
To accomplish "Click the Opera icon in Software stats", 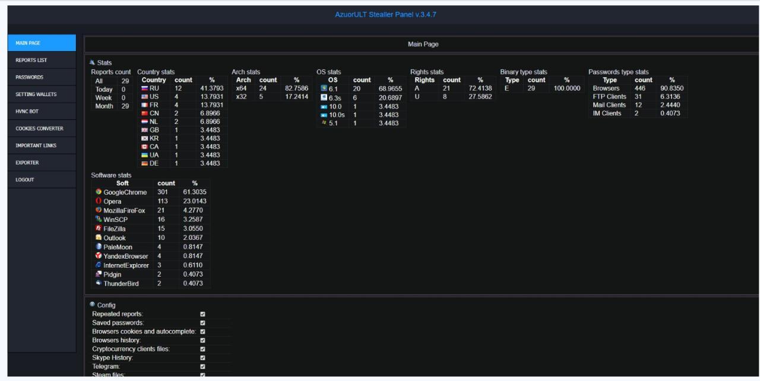I will (99, 201).
